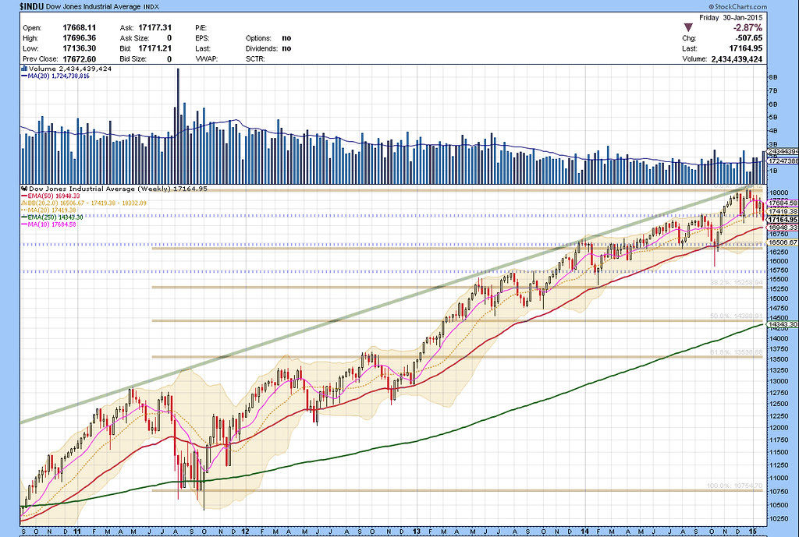The image size is (799, 537).
Task: Click the MA(10) 17684.58 legend entry
Action: click(x=48, y=224)
